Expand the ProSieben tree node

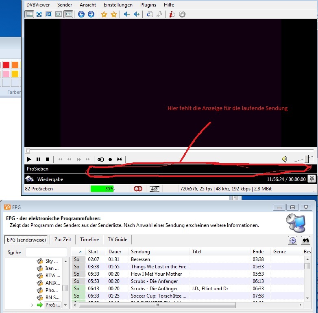[32, 305]
